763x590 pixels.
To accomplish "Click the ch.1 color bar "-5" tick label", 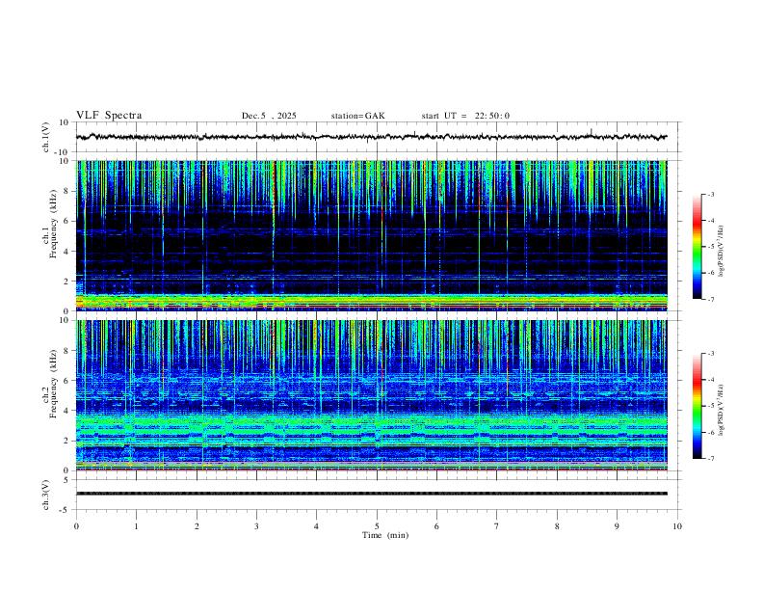I will pyautogui.click(x=710, y=247).
